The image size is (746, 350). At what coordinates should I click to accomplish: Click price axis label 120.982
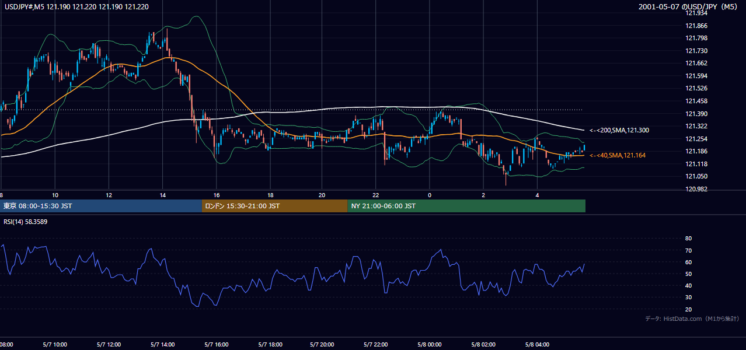click(x=695, y=189)
